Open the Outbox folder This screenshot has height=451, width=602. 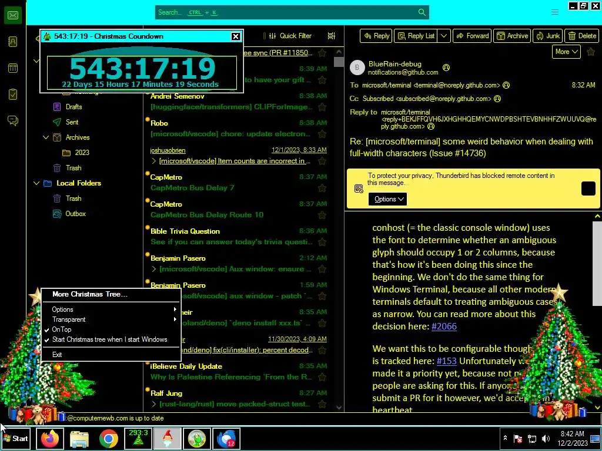[75, 214]
